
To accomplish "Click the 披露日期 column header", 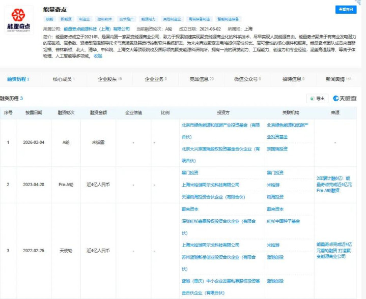I will click(x=34, y=113).
